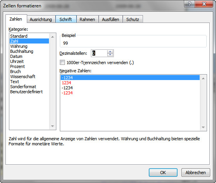Click Kategorie list scroll down arrow
This screenshot has width=216, height=183.
coord(52,126)
